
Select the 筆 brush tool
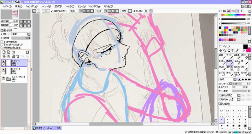[x=244, y=62]
